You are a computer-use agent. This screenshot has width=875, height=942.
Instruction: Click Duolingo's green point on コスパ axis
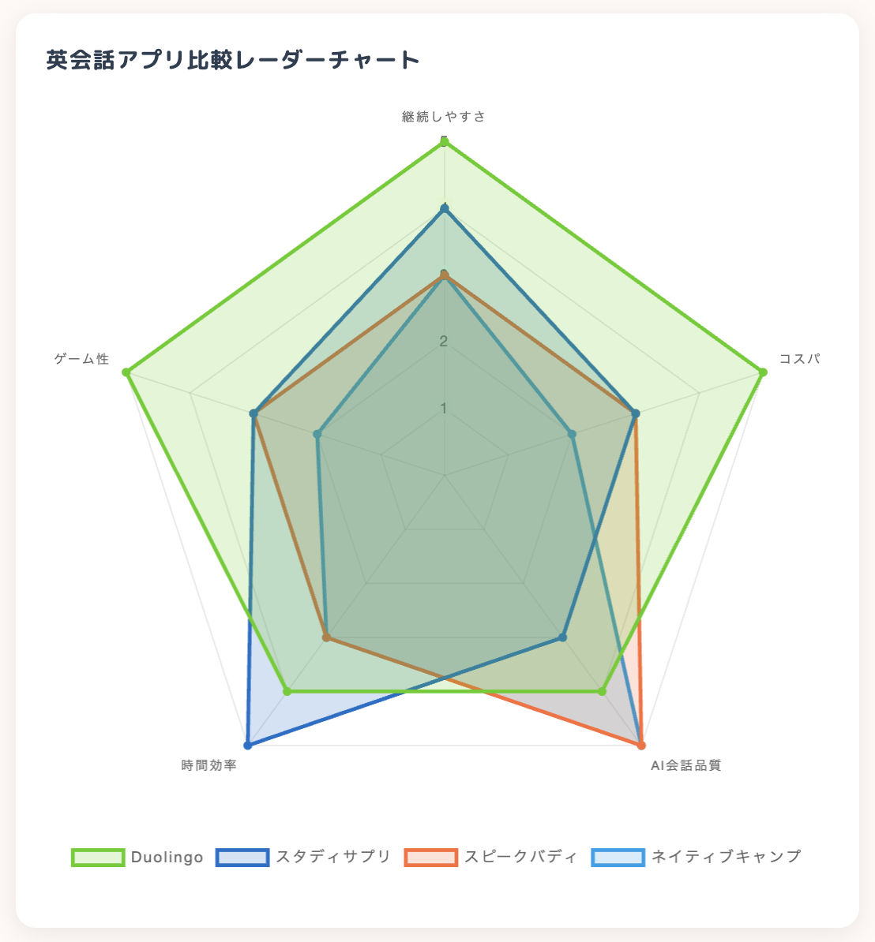tap(763, 372)
